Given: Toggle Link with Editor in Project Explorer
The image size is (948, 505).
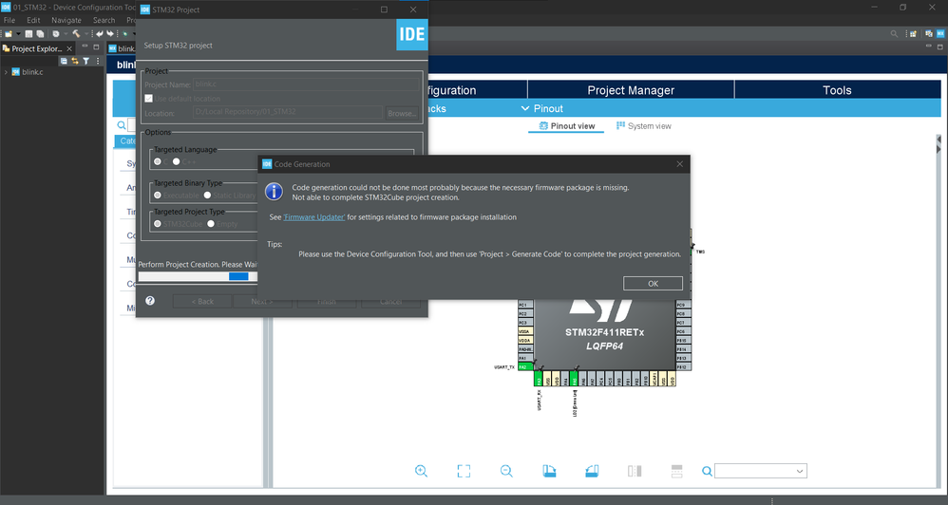Looking at the screenshot, I should [75, 61].
